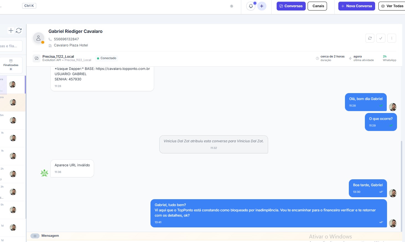405x242 pixels.
Task: Toggle light/dark theme sun icon
Action: click(x=232, y=6)
